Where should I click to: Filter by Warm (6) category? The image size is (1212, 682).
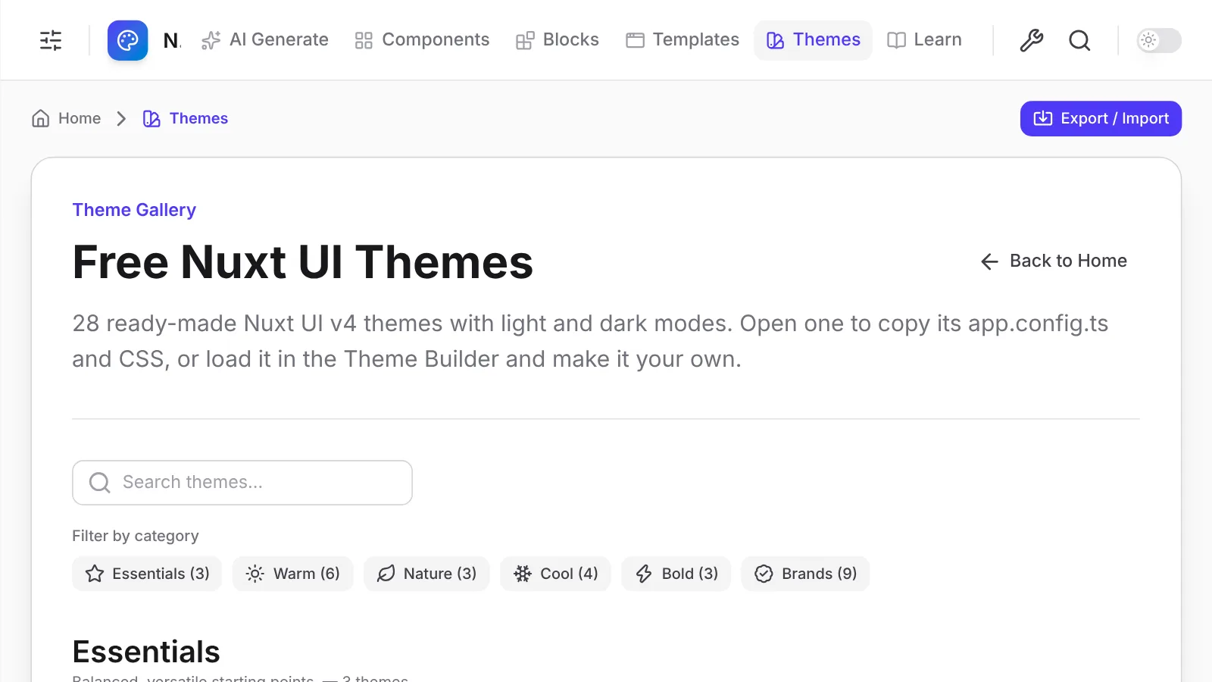point(293,574)
